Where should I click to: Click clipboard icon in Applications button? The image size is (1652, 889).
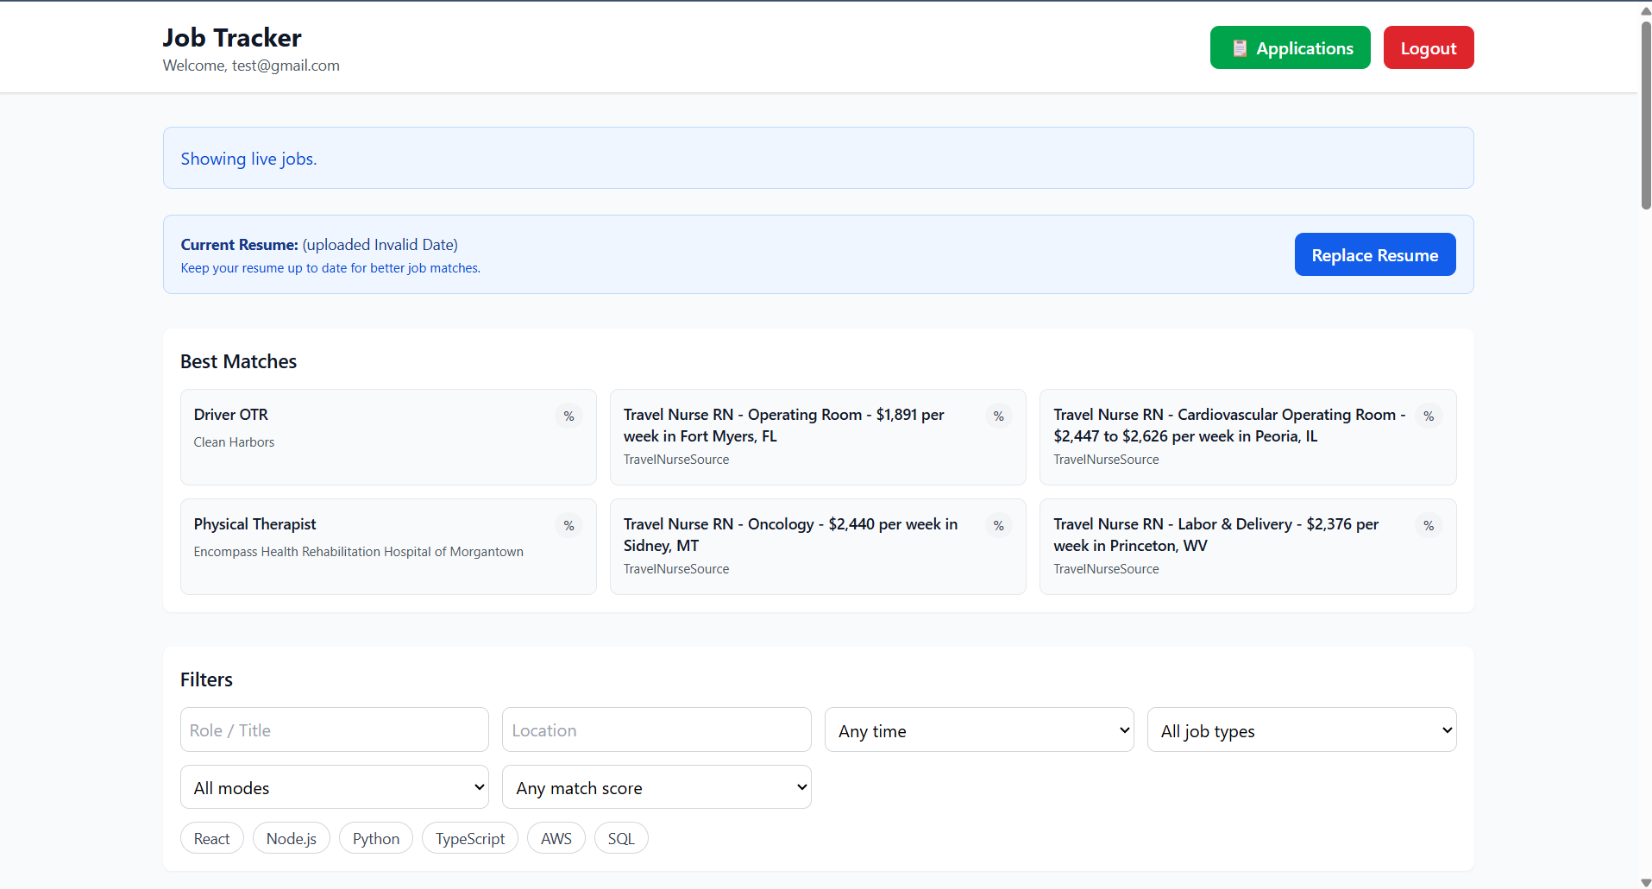tap(1240, 48)
